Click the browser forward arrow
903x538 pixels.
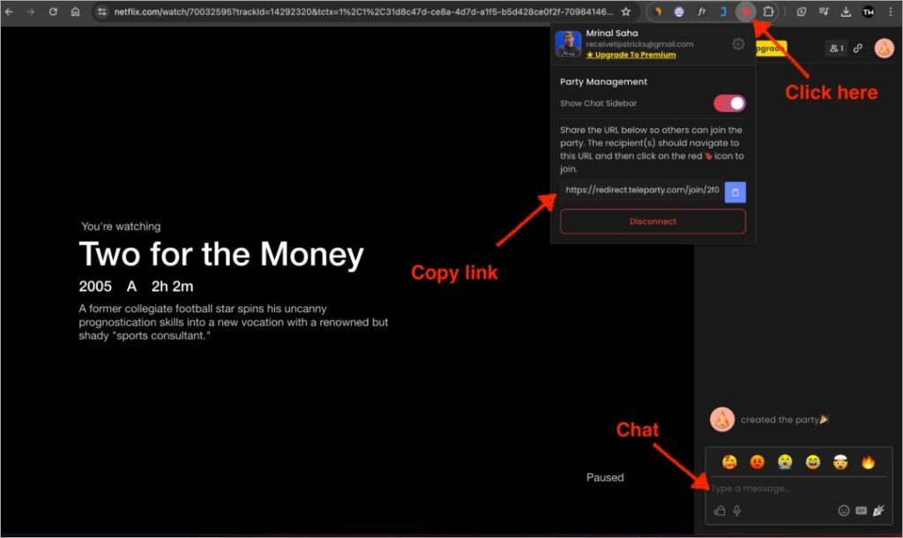click(31, 11)
